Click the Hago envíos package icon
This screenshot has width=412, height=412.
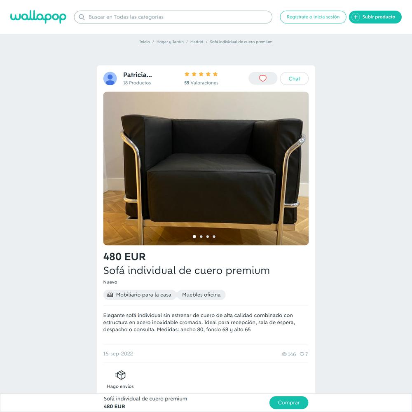[120, 375]
